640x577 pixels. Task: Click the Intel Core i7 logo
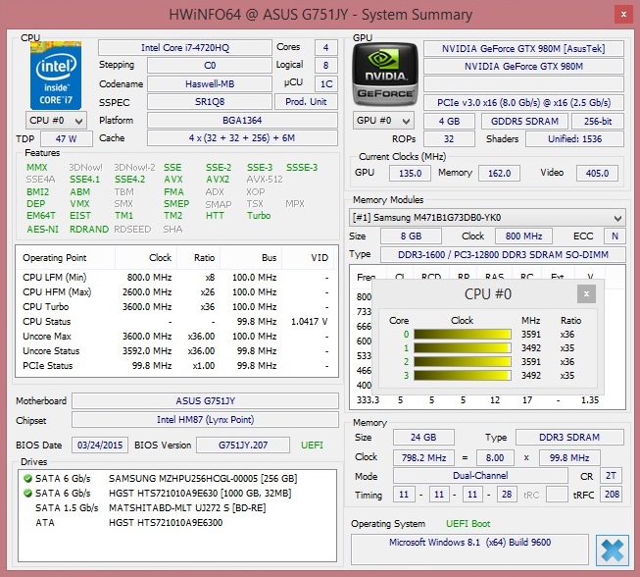click(56, 76)
